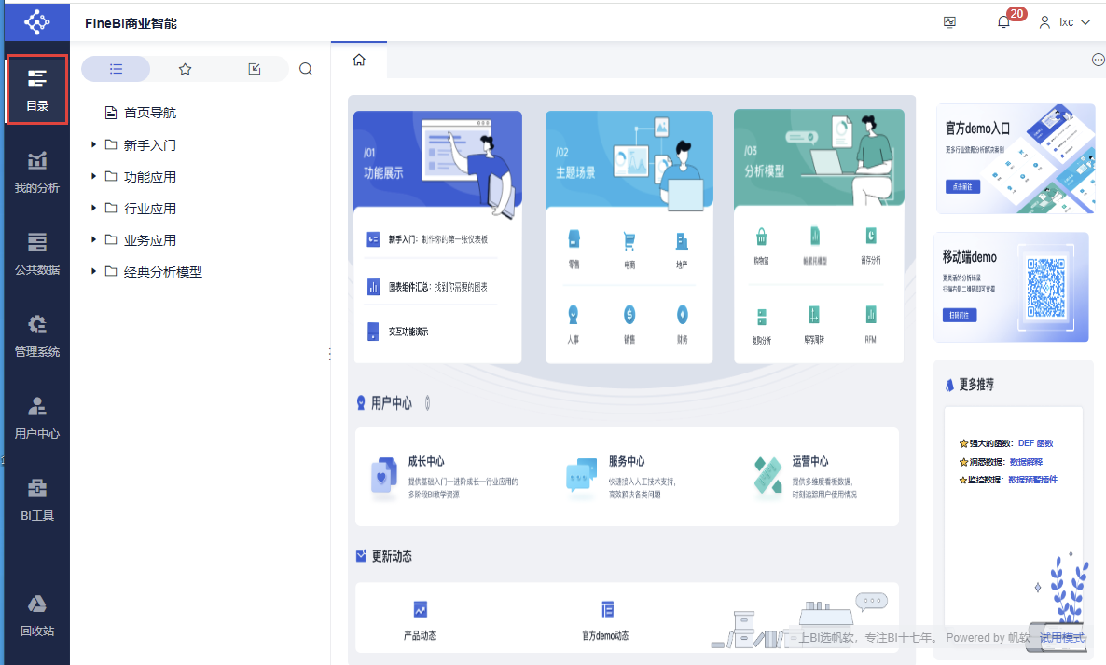Open the screen monitor icon in header
Screen dimensions: 1106x665
point(949,22)
